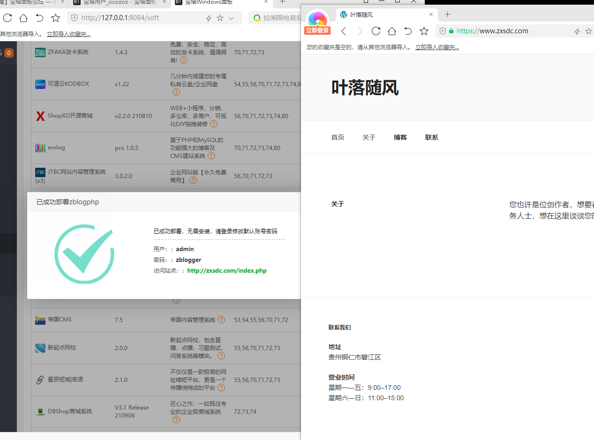Click the 贵州铜仁市碧江区 address text
594x440 pixels.
(354, 357)
